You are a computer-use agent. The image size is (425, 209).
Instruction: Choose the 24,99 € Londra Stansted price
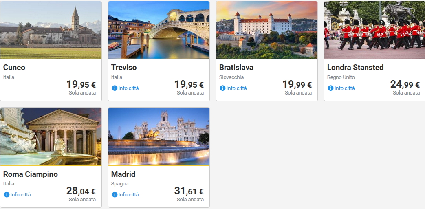pos(405,85)
